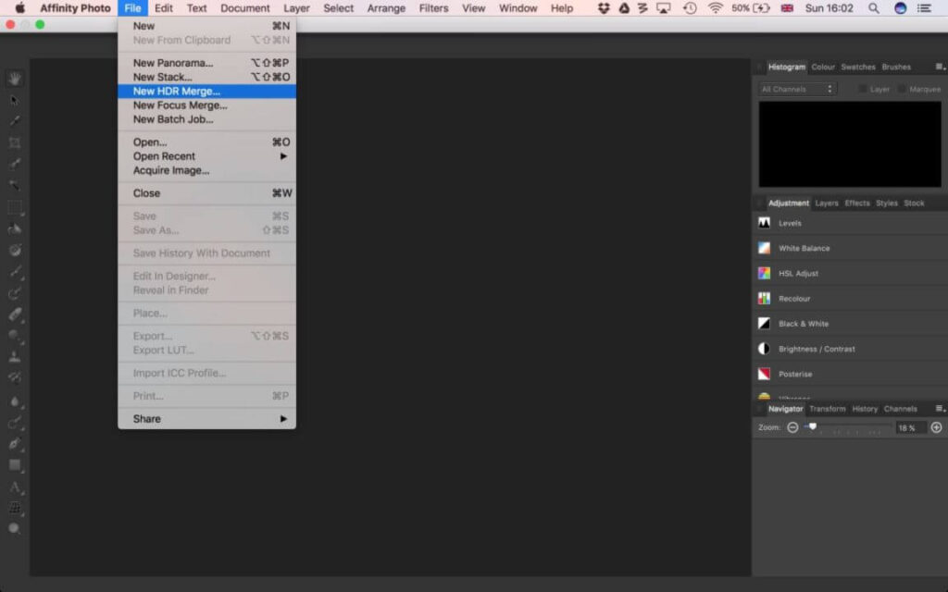This screenshot has height=592, width=948.
Task: Enable the Layer histogram checkbox
Action: pyautogui.click(x=863, y=89)
